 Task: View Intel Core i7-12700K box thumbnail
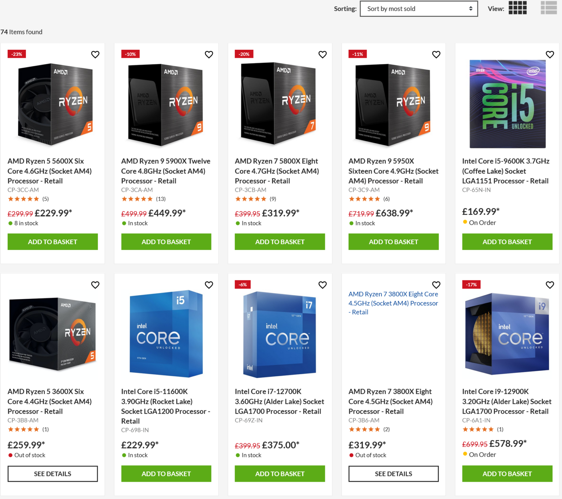pos(280,334)
